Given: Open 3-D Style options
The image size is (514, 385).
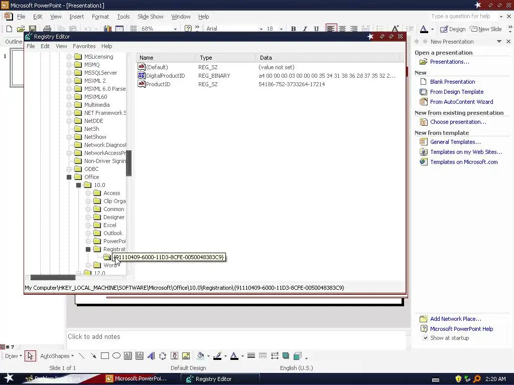Looking at the screenshot, I should (x=297, y=356).
